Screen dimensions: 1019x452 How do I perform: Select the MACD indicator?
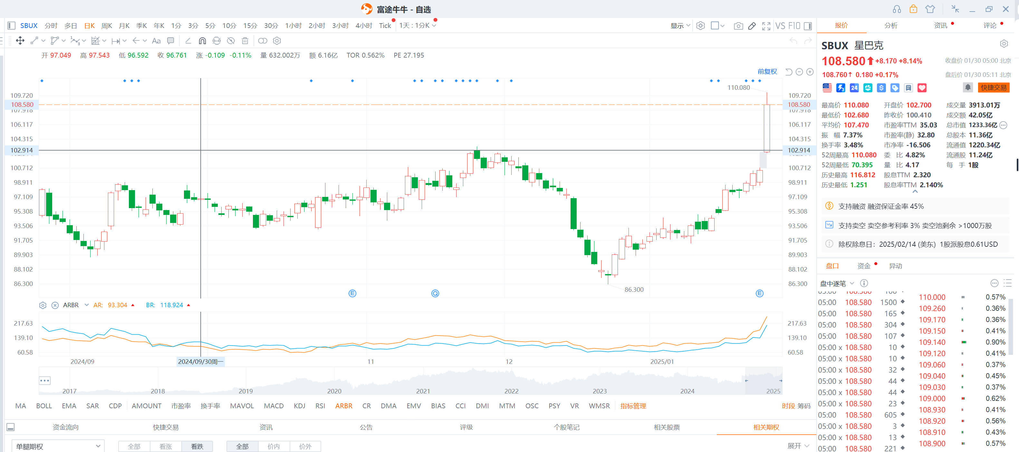pos(274,406)
